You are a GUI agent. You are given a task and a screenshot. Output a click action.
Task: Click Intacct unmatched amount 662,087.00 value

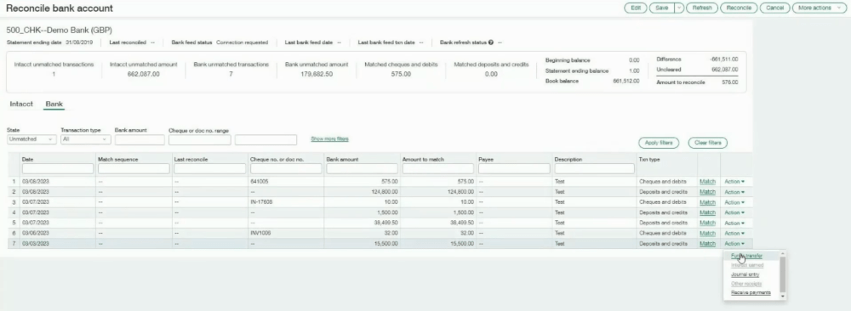click(x=143, y=74)
